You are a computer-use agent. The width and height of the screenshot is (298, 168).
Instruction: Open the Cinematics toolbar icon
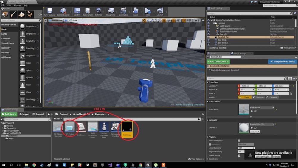[x=123, y=12]
